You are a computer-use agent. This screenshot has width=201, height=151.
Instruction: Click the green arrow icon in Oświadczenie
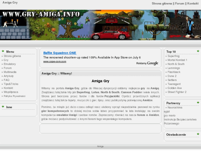(198, 134)
